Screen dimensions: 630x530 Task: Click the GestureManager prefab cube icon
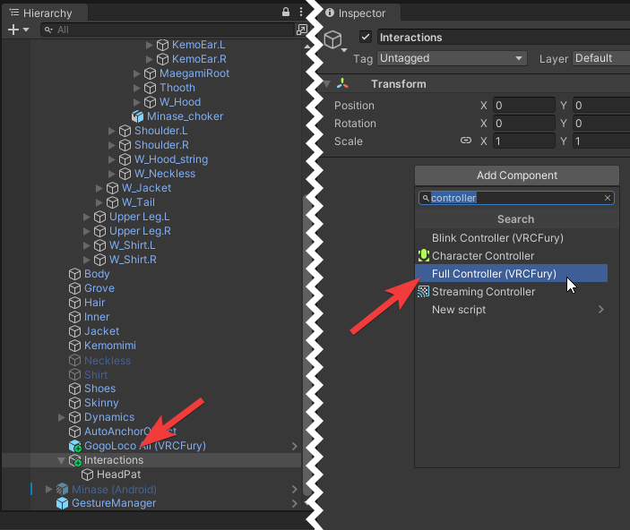62,503
